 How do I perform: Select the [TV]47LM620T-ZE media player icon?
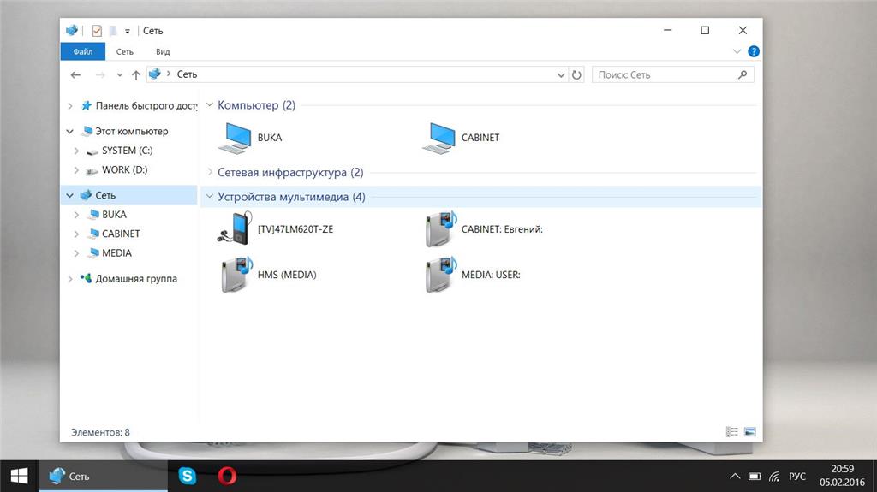pyautogui.click(x=235, y=228)
